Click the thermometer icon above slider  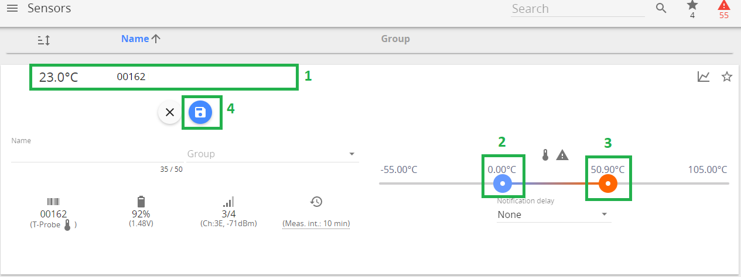pos(545,155)
